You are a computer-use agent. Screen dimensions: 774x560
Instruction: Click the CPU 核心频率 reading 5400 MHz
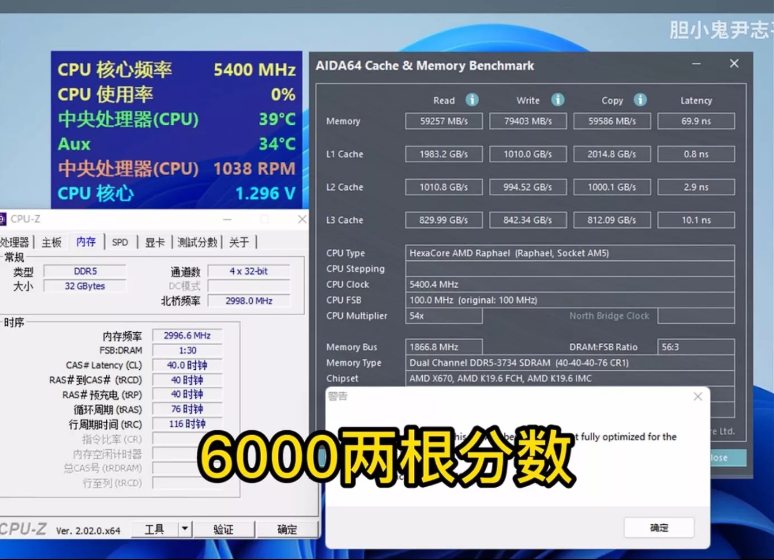coord(254,69)
